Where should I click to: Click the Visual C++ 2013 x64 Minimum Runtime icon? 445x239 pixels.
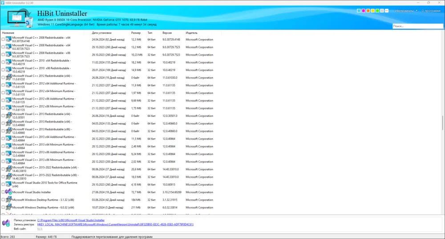pyautogui.click(x=8, y=146)
